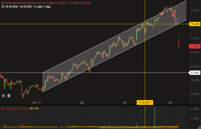Click the 80,000 price axis label

click(x=195, y=11)
